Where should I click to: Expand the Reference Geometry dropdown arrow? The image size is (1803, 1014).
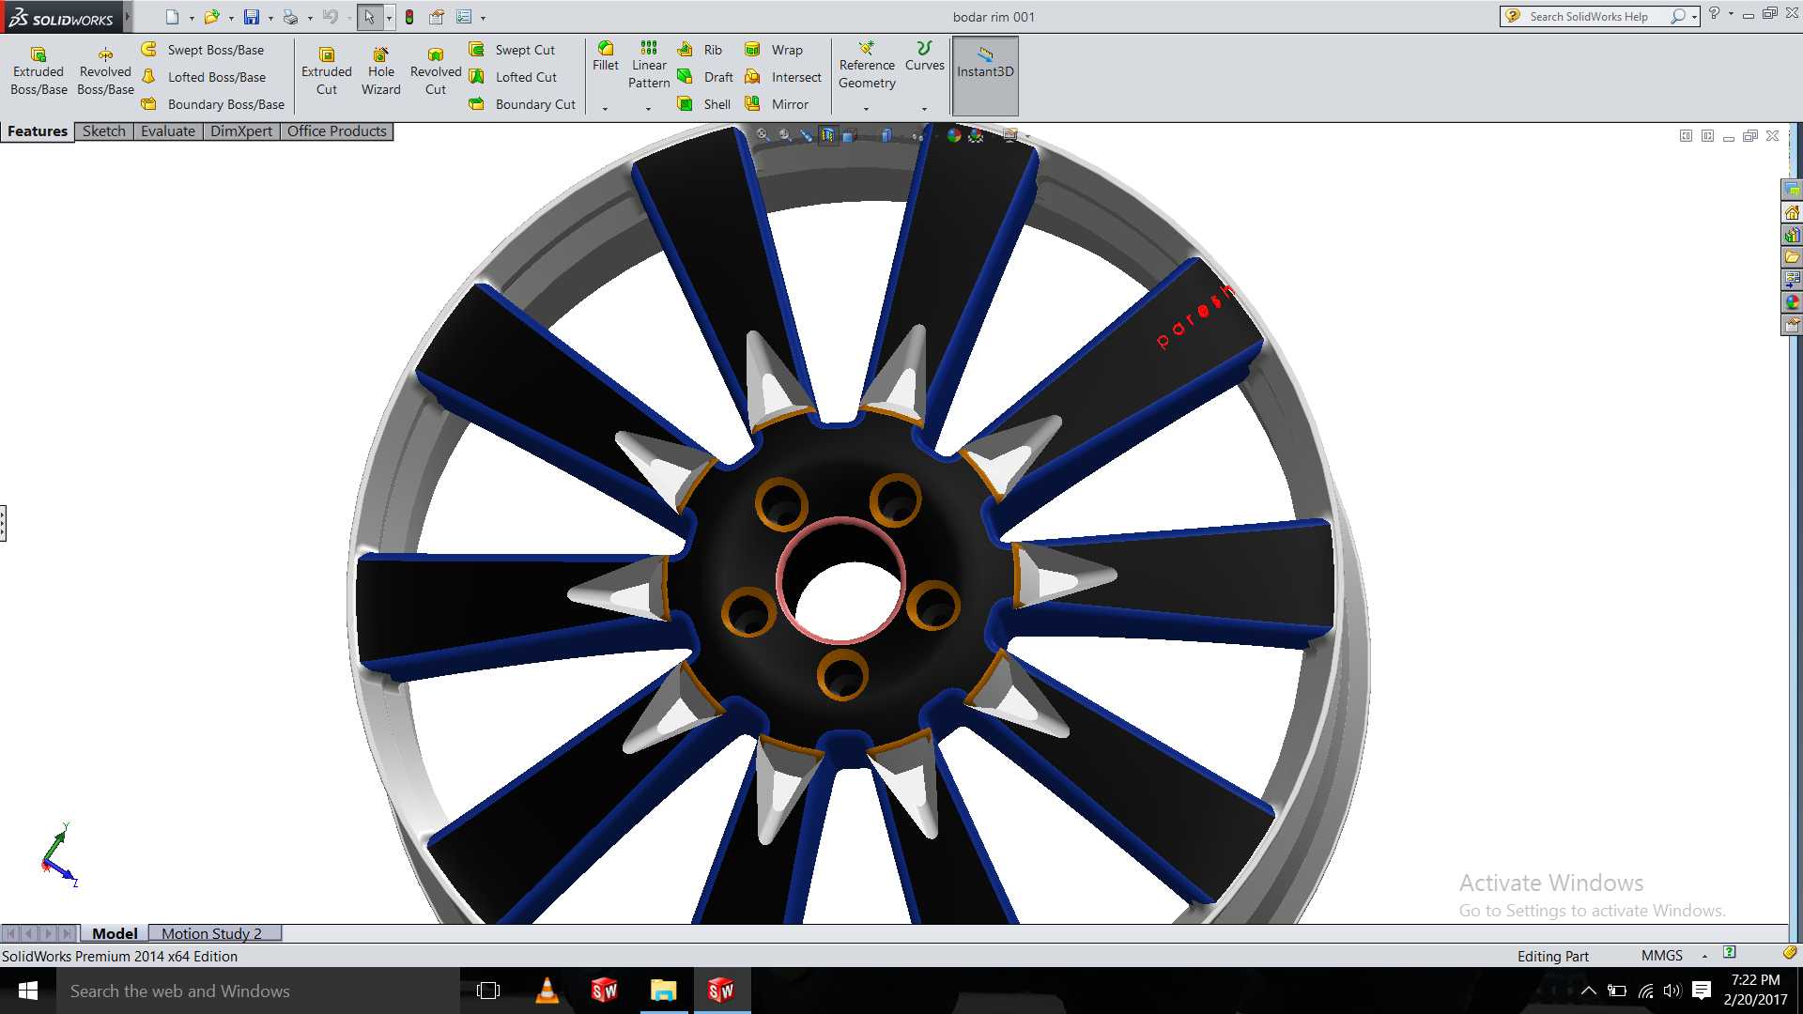click(x=866, y=109)
